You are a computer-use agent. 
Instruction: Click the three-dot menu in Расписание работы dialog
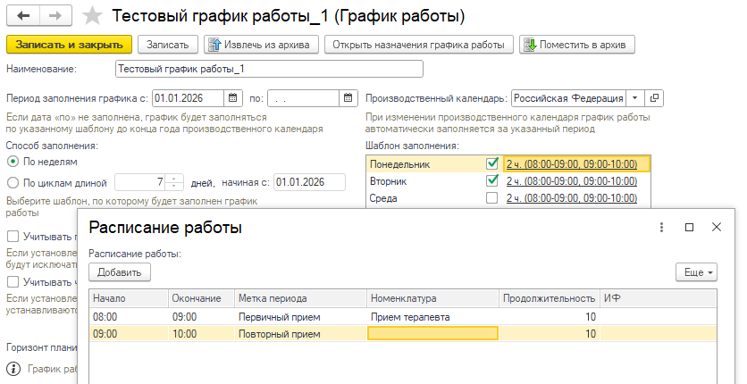click(661, 228)
